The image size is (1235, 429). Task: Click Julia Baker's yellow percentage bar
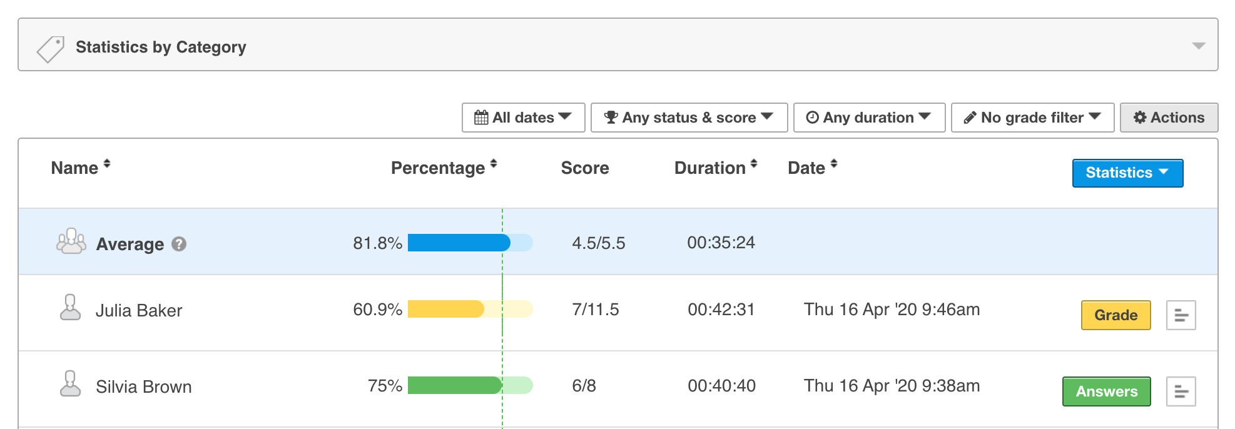(x=446, y=309)
